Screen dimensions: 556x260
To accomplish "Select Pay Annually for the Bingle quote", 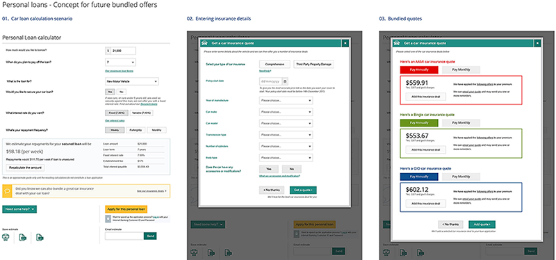I will (419, 123).
